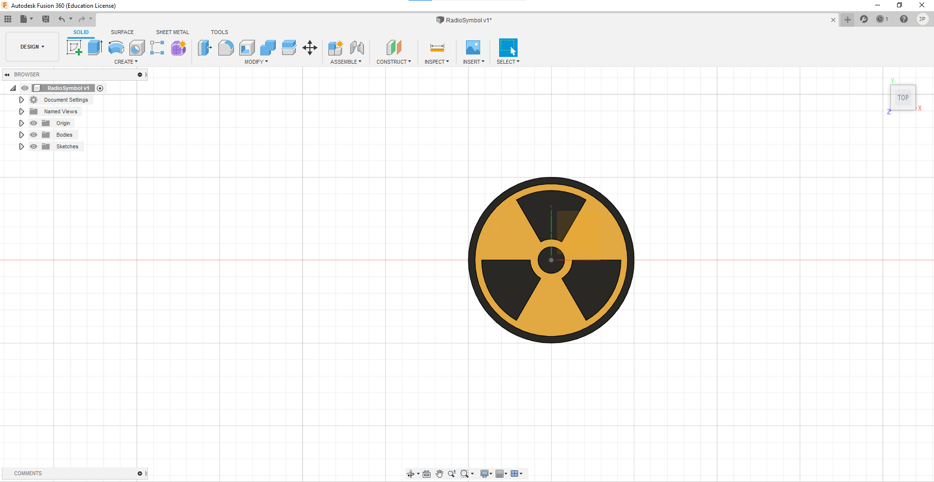
Task: Open the Extensions icon in title bar
Action: coord(864,19)
